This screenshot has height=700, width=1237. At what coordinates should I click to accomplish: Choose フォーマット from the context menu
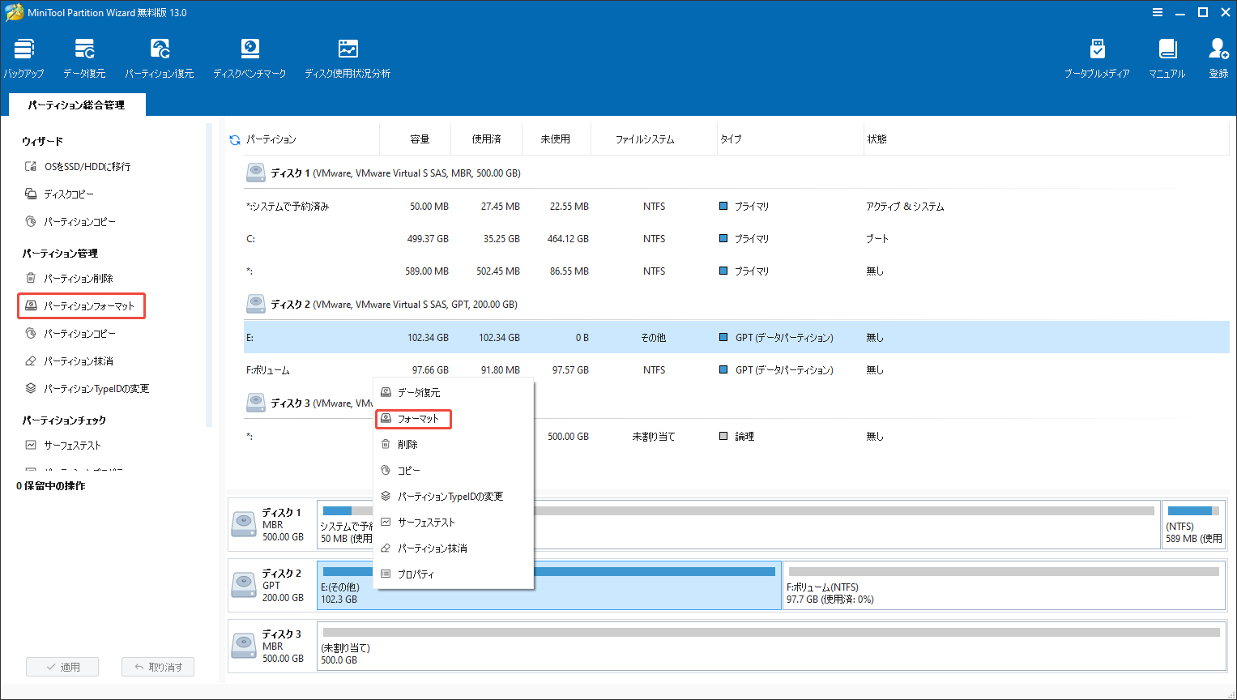[413, 419]
